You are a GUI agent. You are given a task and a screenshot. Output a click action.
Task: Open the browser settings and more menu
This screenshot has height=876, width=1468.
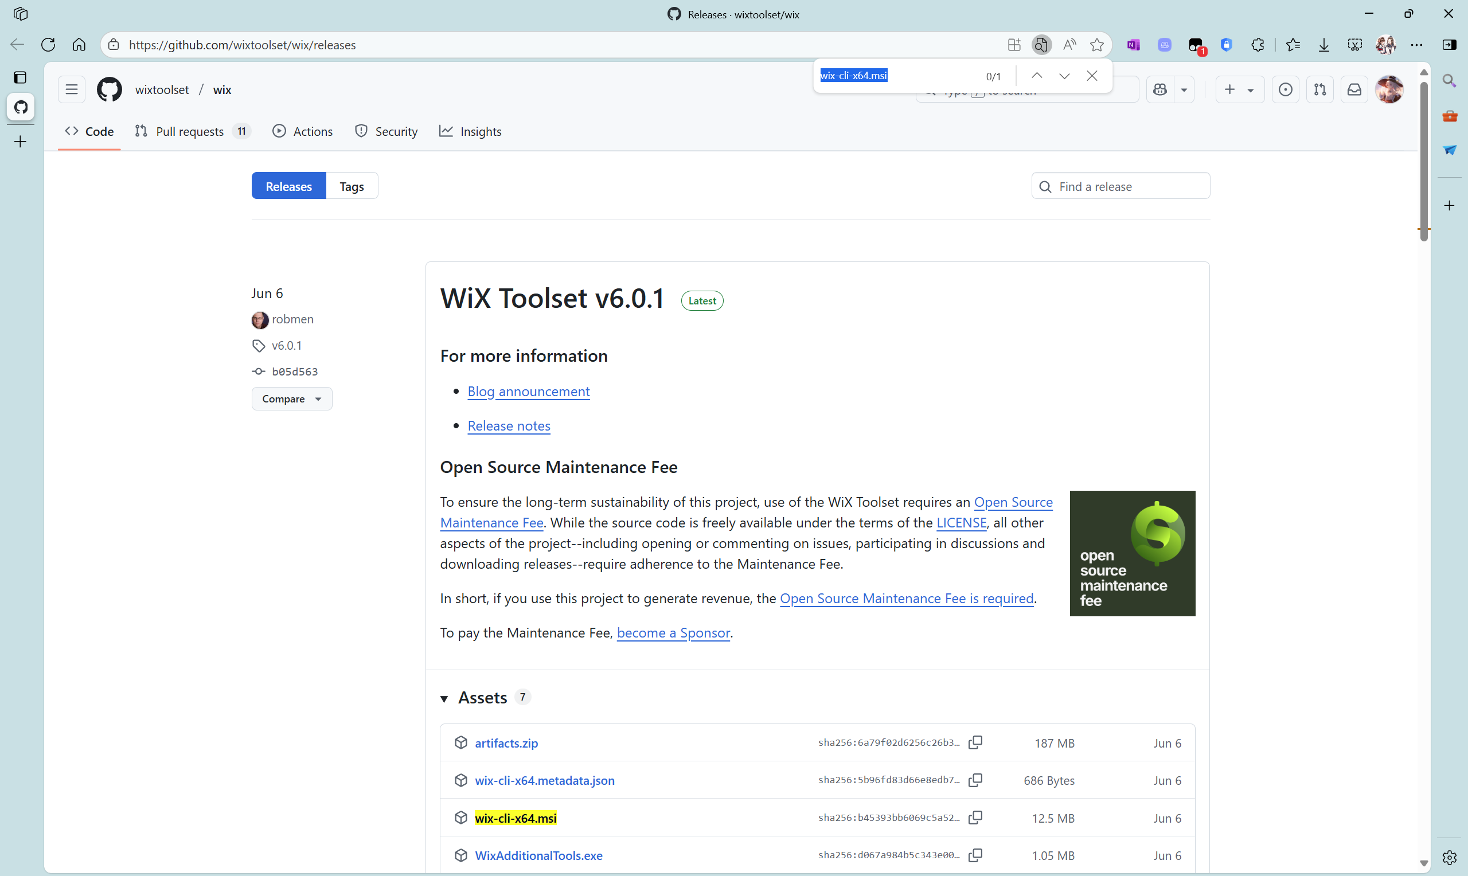(x=1416, y=45)
